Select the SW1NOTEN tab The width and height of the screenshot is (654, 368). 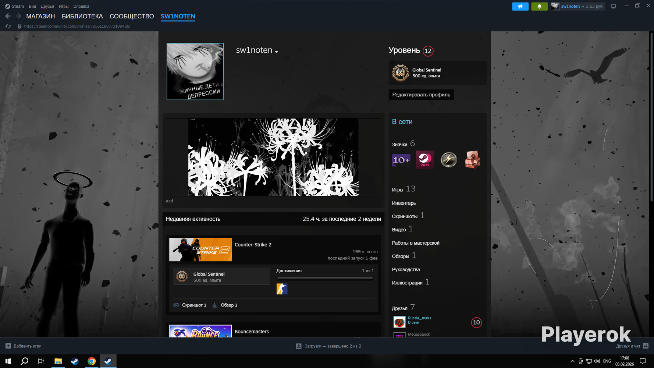[178, 16]
